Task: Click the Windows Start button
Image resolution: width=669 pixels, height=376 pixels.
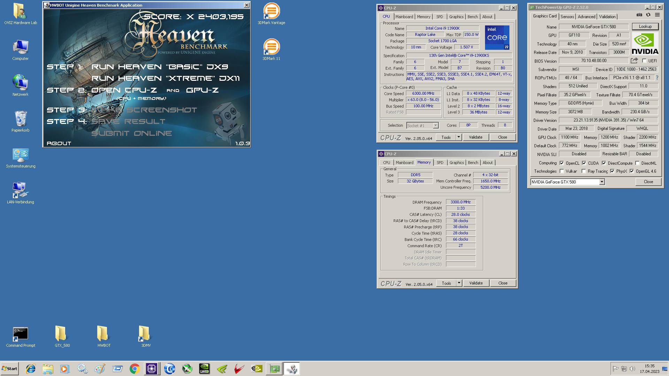Action: tap(9, 369)
